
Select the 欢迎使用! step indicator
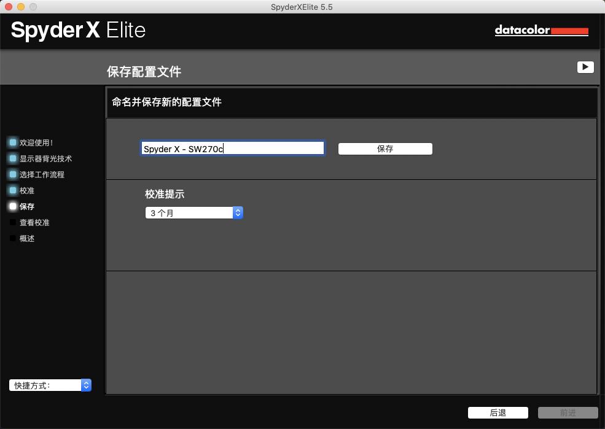13,142
